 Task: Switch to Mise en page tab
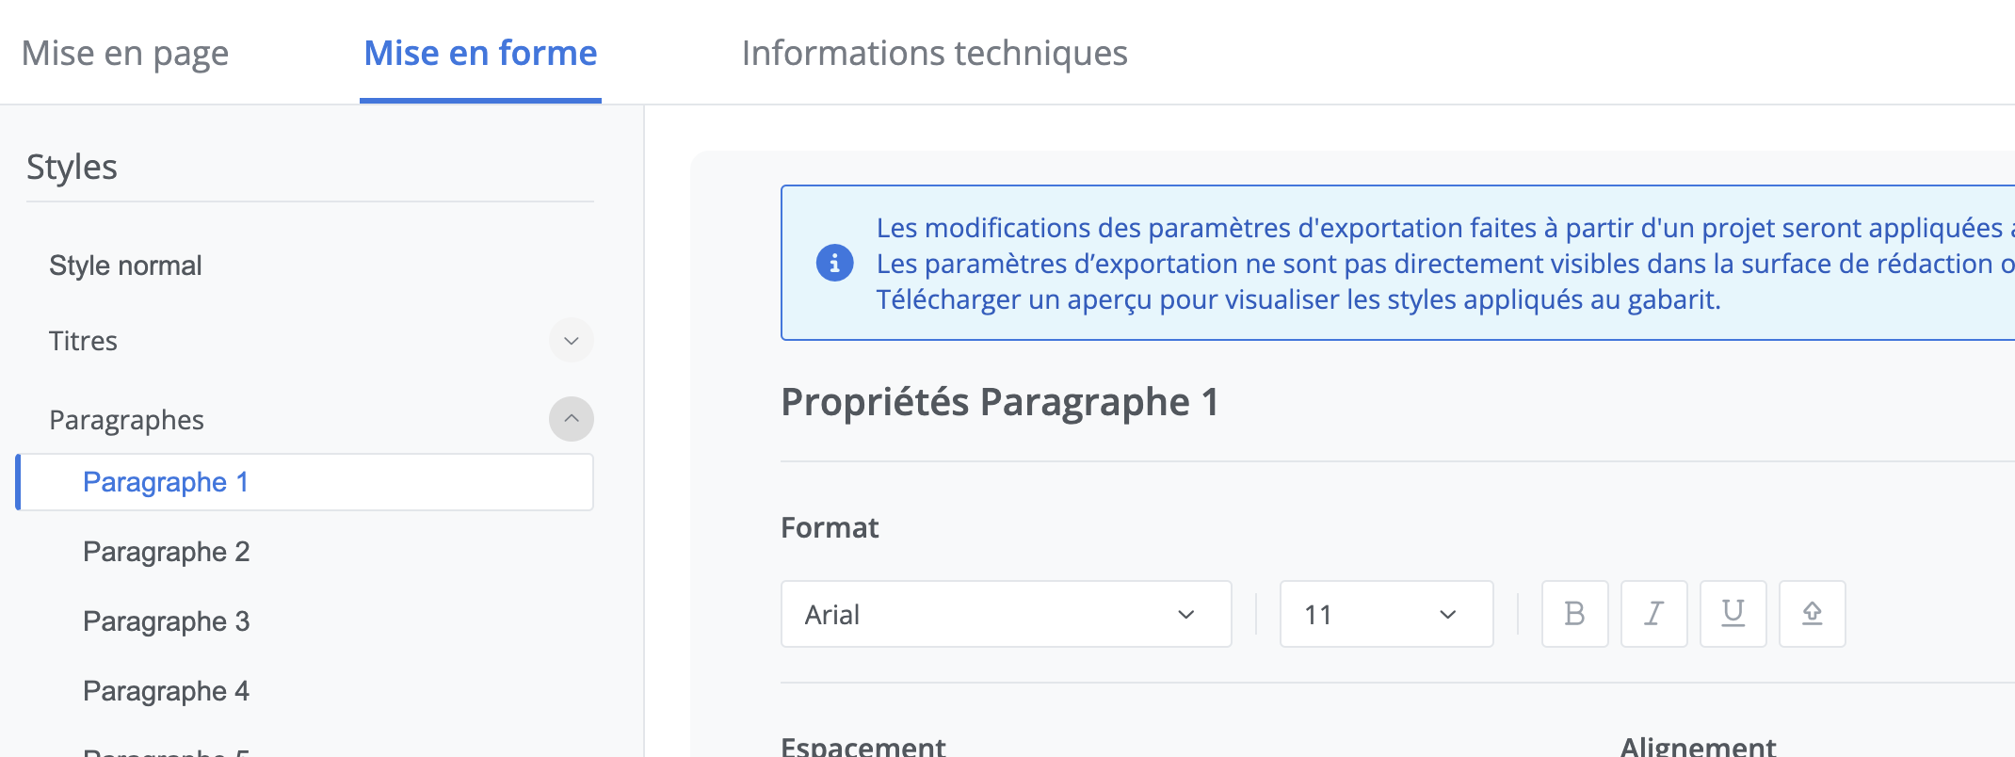[x=125, y=54]
